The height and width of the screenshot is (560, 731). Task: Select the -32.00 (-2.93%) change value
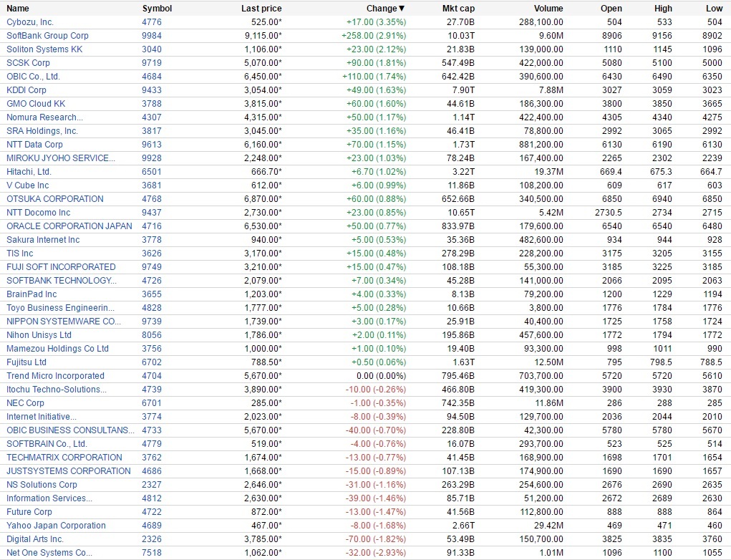point(376,553)
